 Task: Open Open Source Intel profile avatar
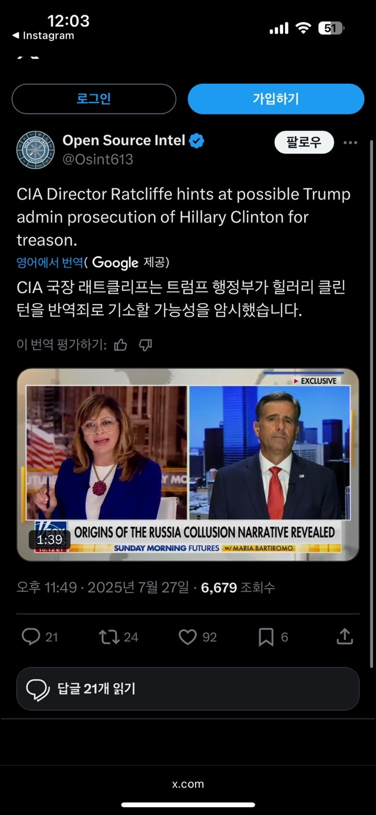35,150
